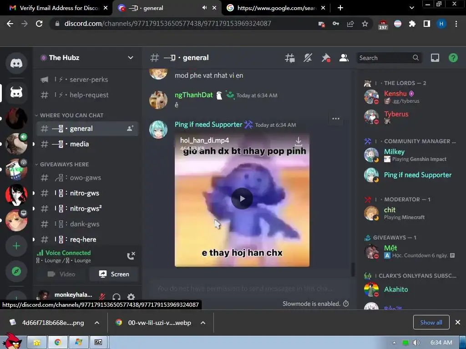Expand options for 4d66f718b668e png download
The image size is (466, 349).
97,323
